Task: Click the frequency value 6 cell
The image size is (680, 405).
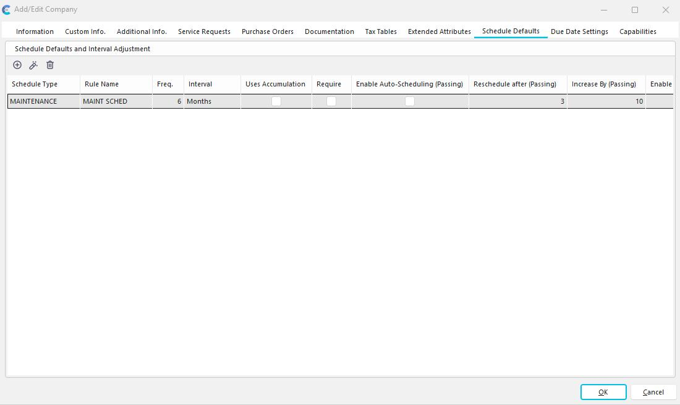Action: (x=168, y=101)
